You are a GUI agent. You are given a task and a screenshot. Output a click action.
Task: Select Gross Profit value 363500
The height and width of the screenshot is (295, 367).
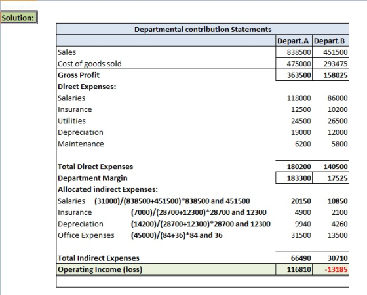pos(299,75)
